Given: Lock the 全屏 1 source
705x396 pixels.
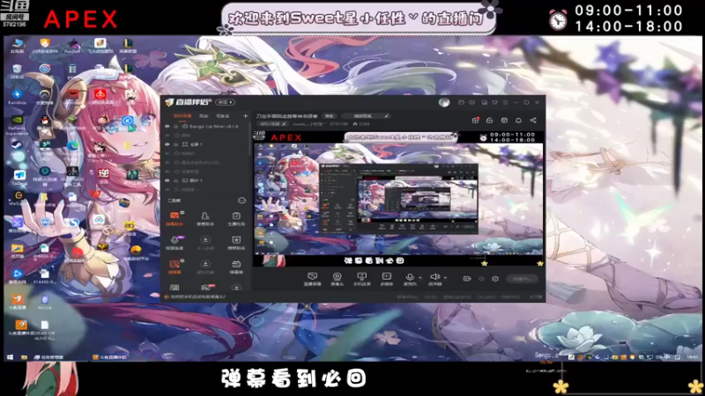Looking at the screenshot, I should click(176, 144).
